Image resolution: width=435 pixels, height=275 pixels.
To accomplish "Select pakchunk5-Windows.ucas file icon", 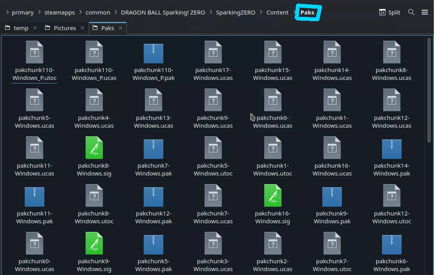I will (35, 100).
